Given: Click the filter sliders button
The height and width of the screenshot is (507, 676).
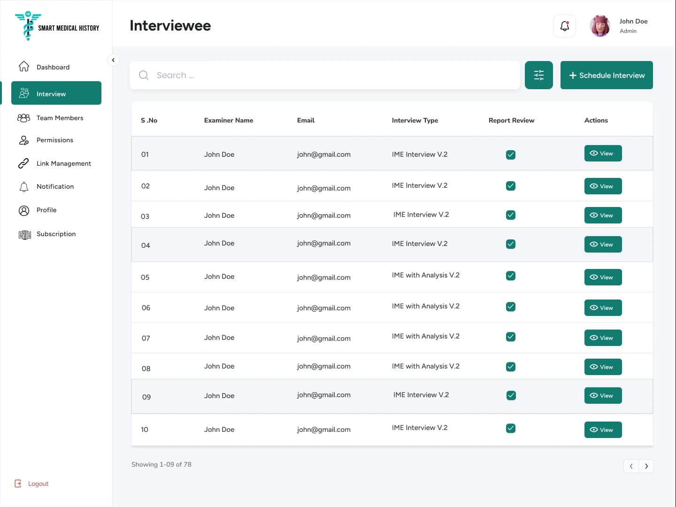Looking at the screenshot, I should tap(539, 75).
